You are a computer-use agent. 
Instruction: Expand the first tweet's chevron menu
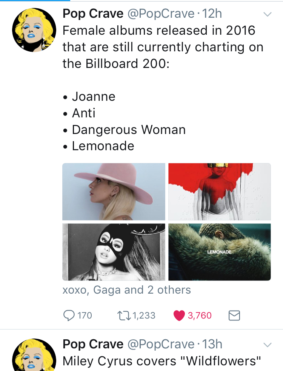(267, 15)
